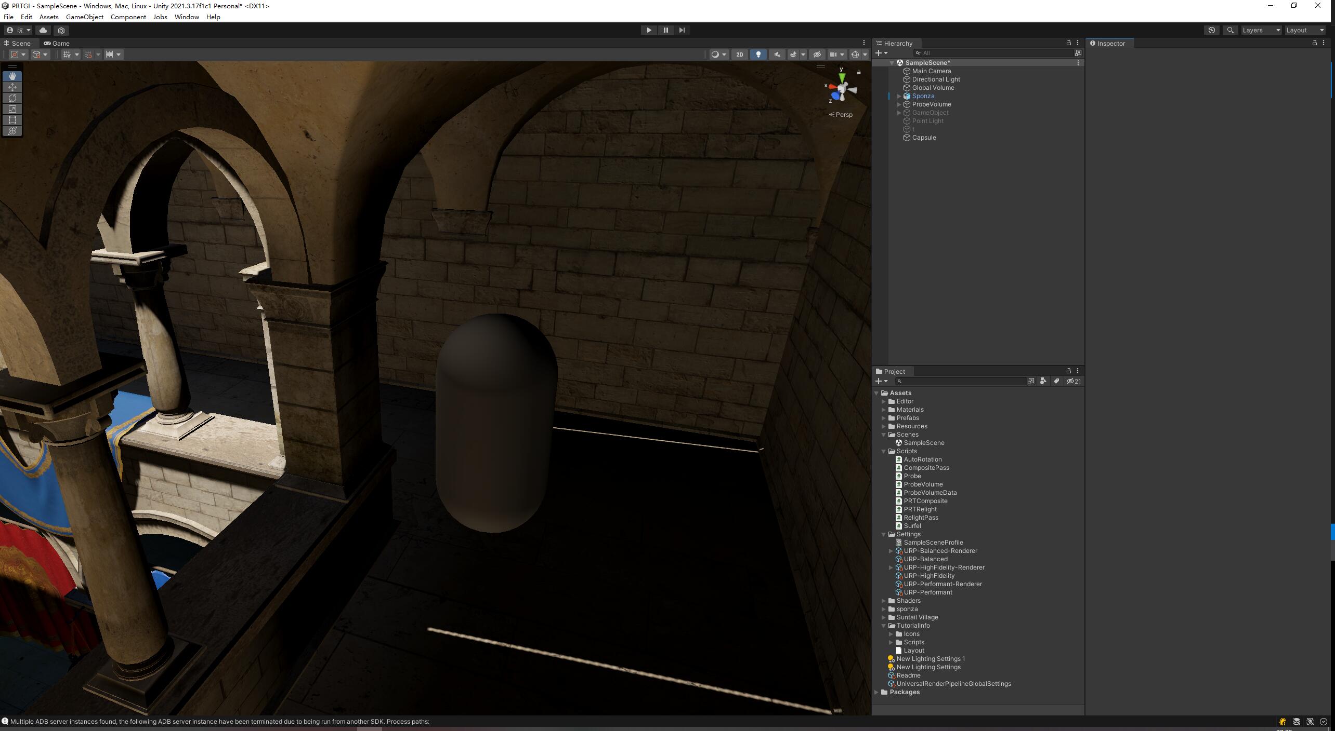Select Main Camera in Hierarchy
The image size is (1335, 731).
[x=931, y=71]
